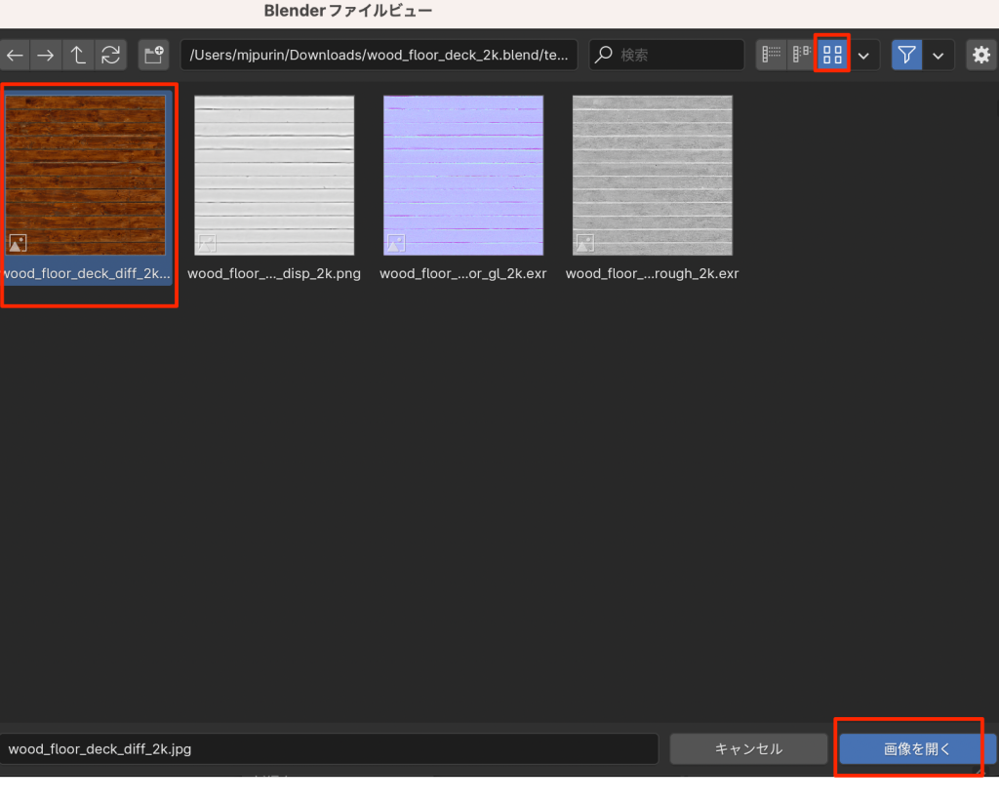
Task: Expand the display settings dropdown arrow
Action: (x=863, y=56)
